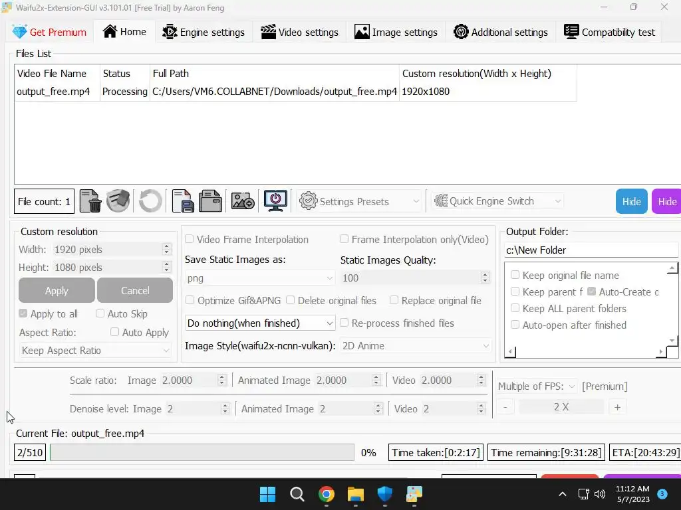Click the blue Hide button
This screenshot has height=510, width=681.
632,201
